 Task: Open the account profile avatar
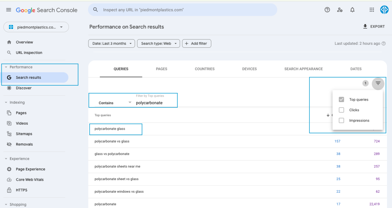(384, 10)
